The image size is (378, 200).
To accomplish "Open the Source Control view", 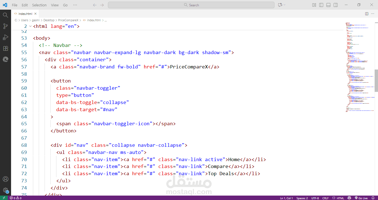I will pos(5,26).
